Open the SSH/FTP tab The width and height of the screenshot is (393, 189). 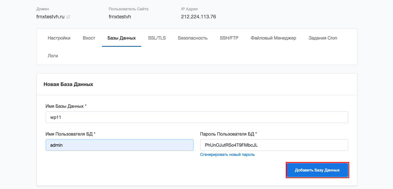[229, 38]
